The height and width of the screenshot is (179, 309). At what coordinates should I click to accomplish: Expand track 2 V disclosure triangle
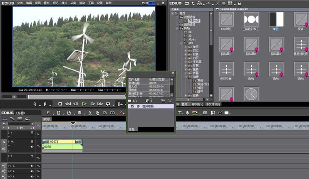pos(9,137)
